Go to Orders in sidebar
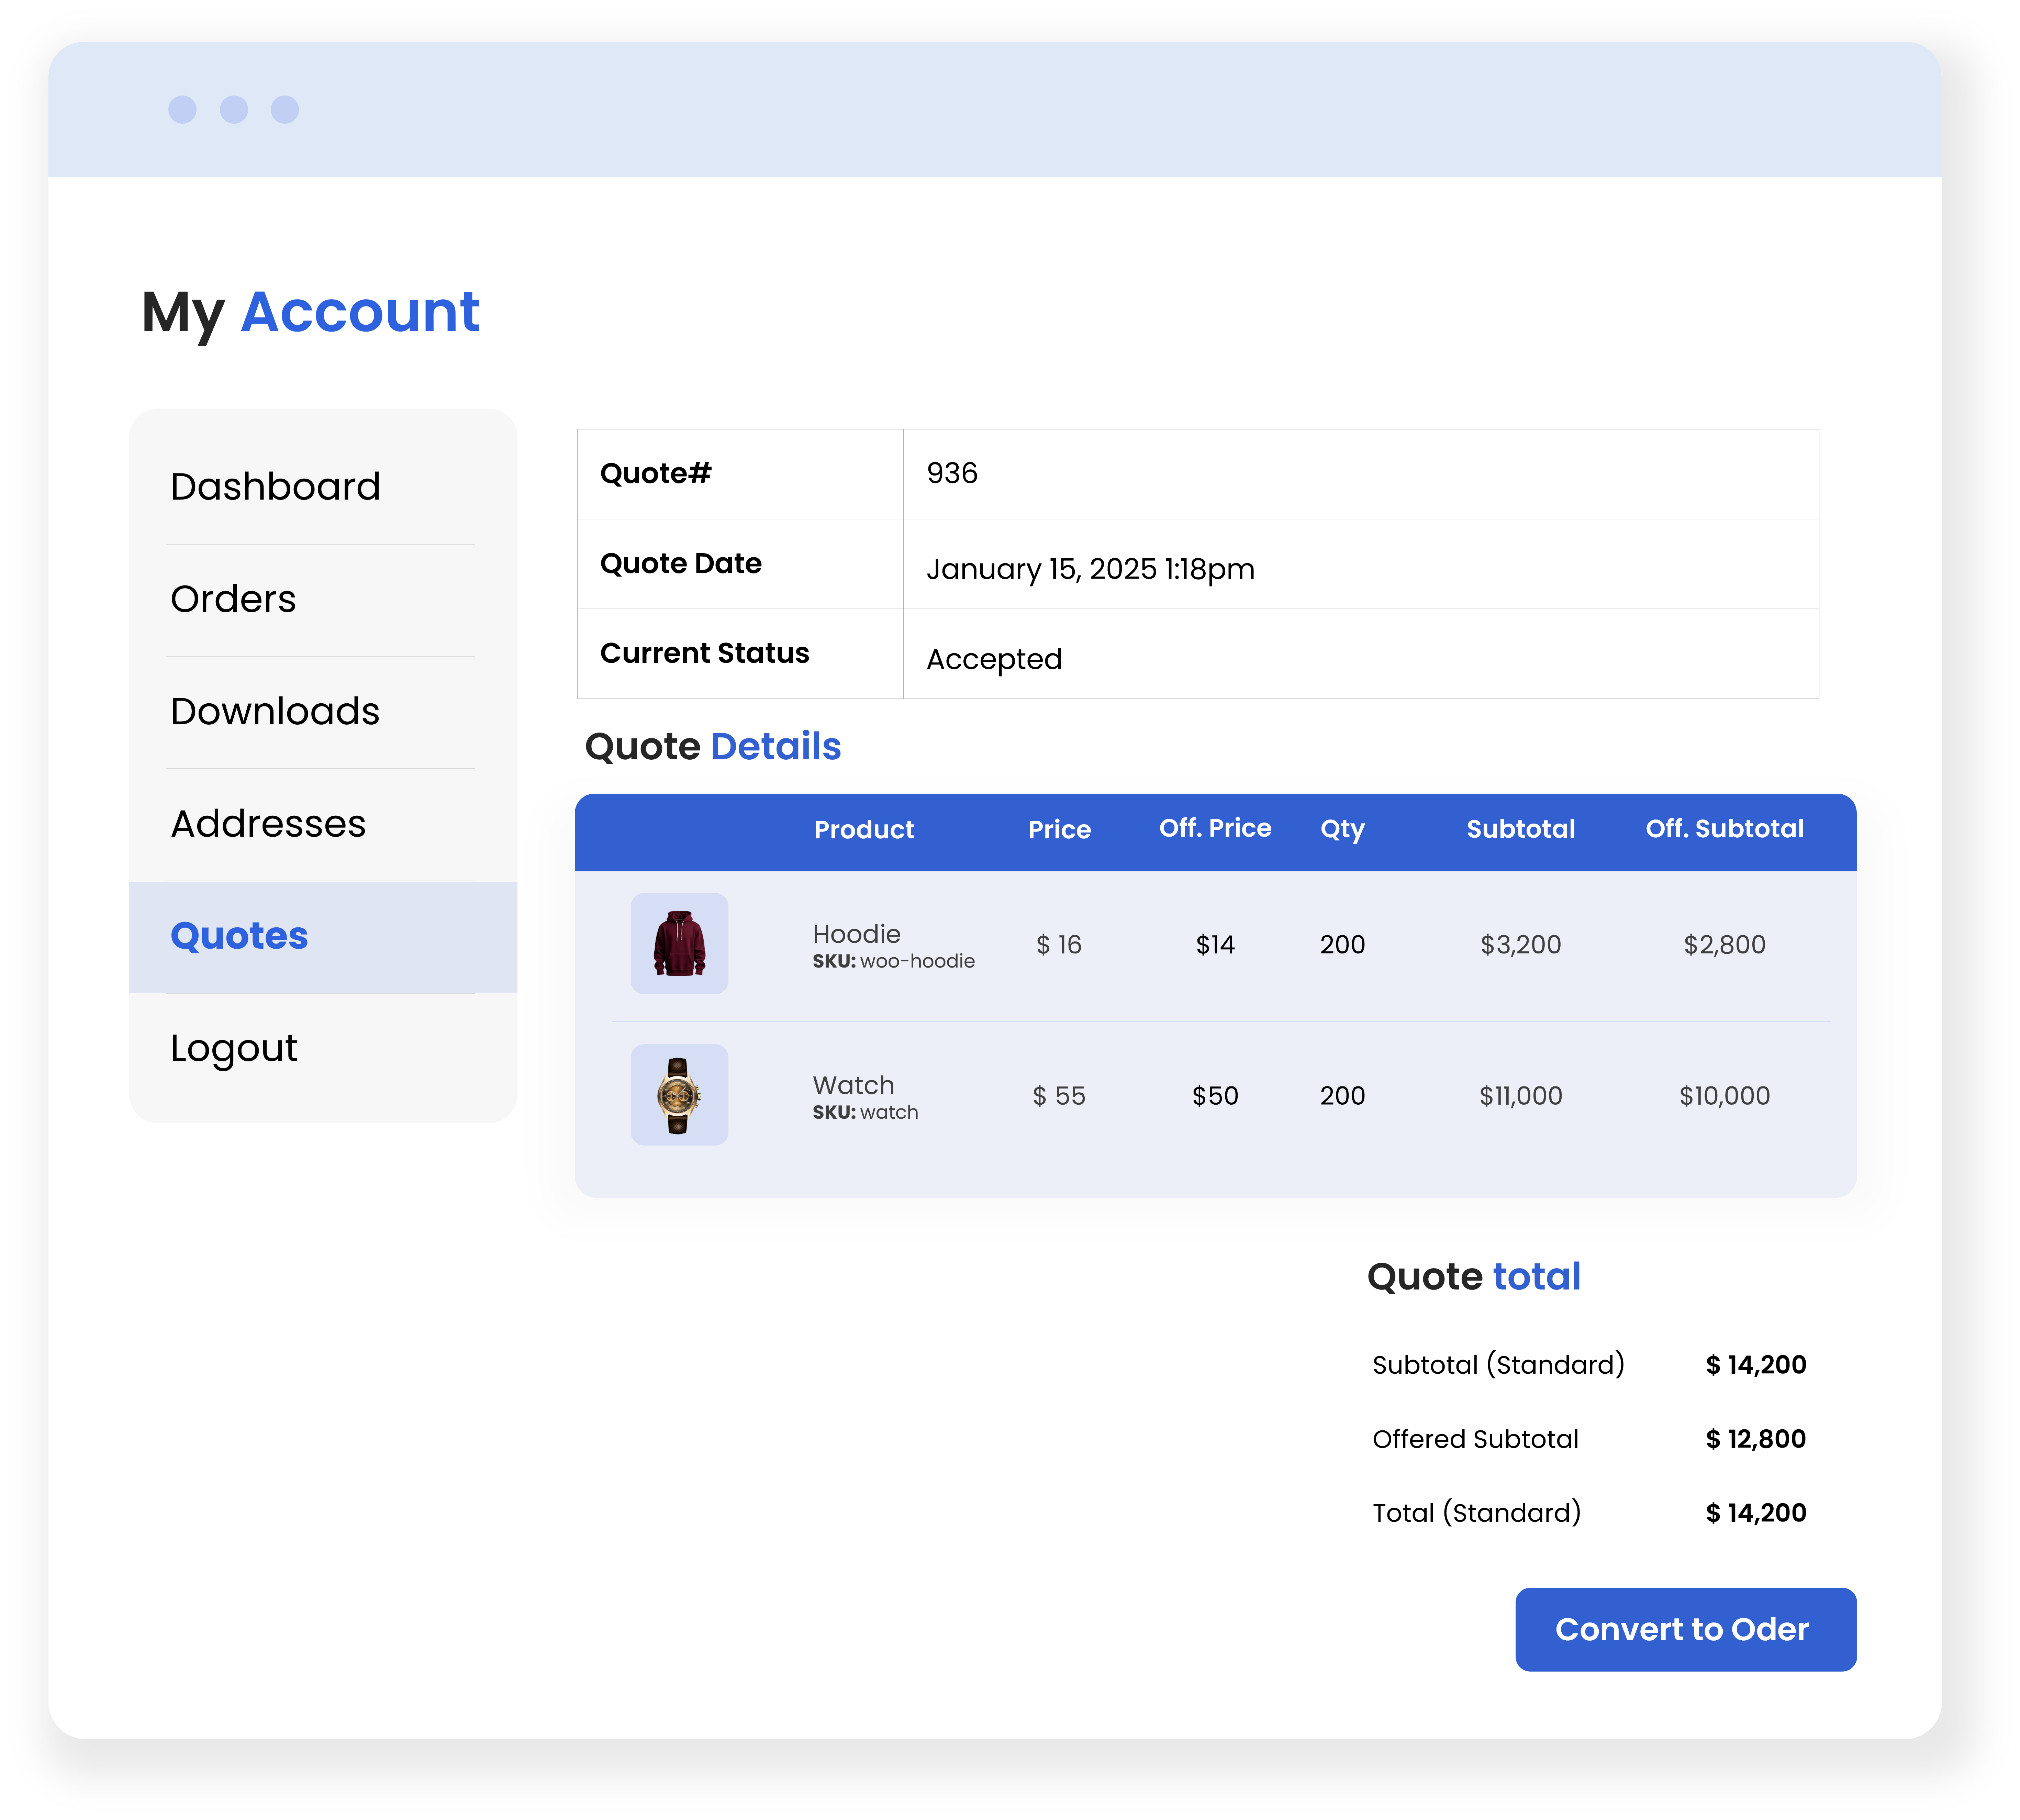The height and width of the screenshot is (1820, 2020). point(233,599)
